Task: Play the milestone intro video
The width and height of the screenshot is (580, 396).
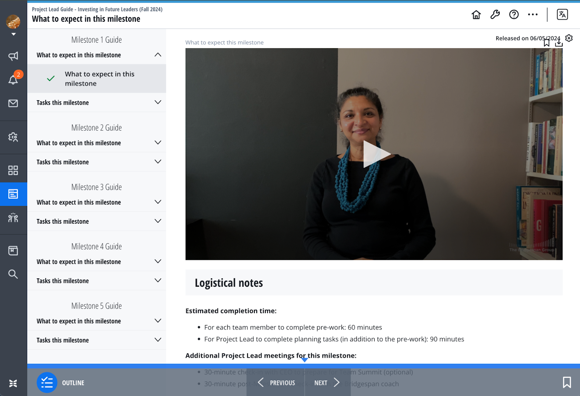Action: coord(375,154)
